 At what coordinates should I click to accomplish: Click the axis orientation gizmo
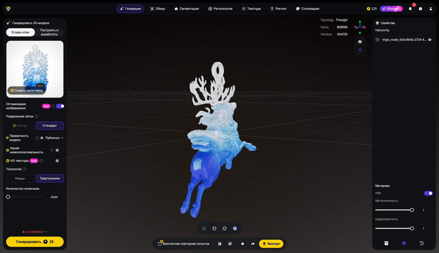pyautogui.click(x=360, y=27)
